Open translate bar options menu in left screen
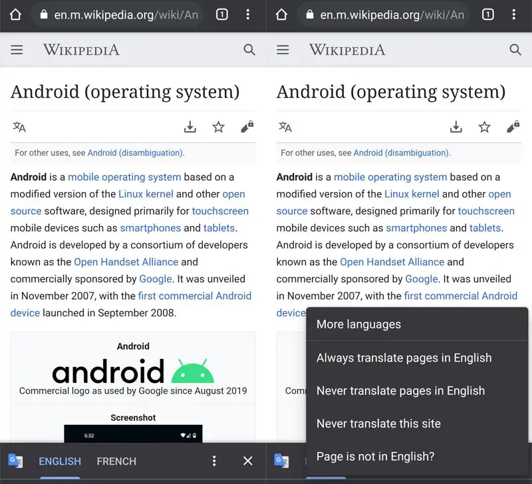The image size is (532, 484). [214, 461]
